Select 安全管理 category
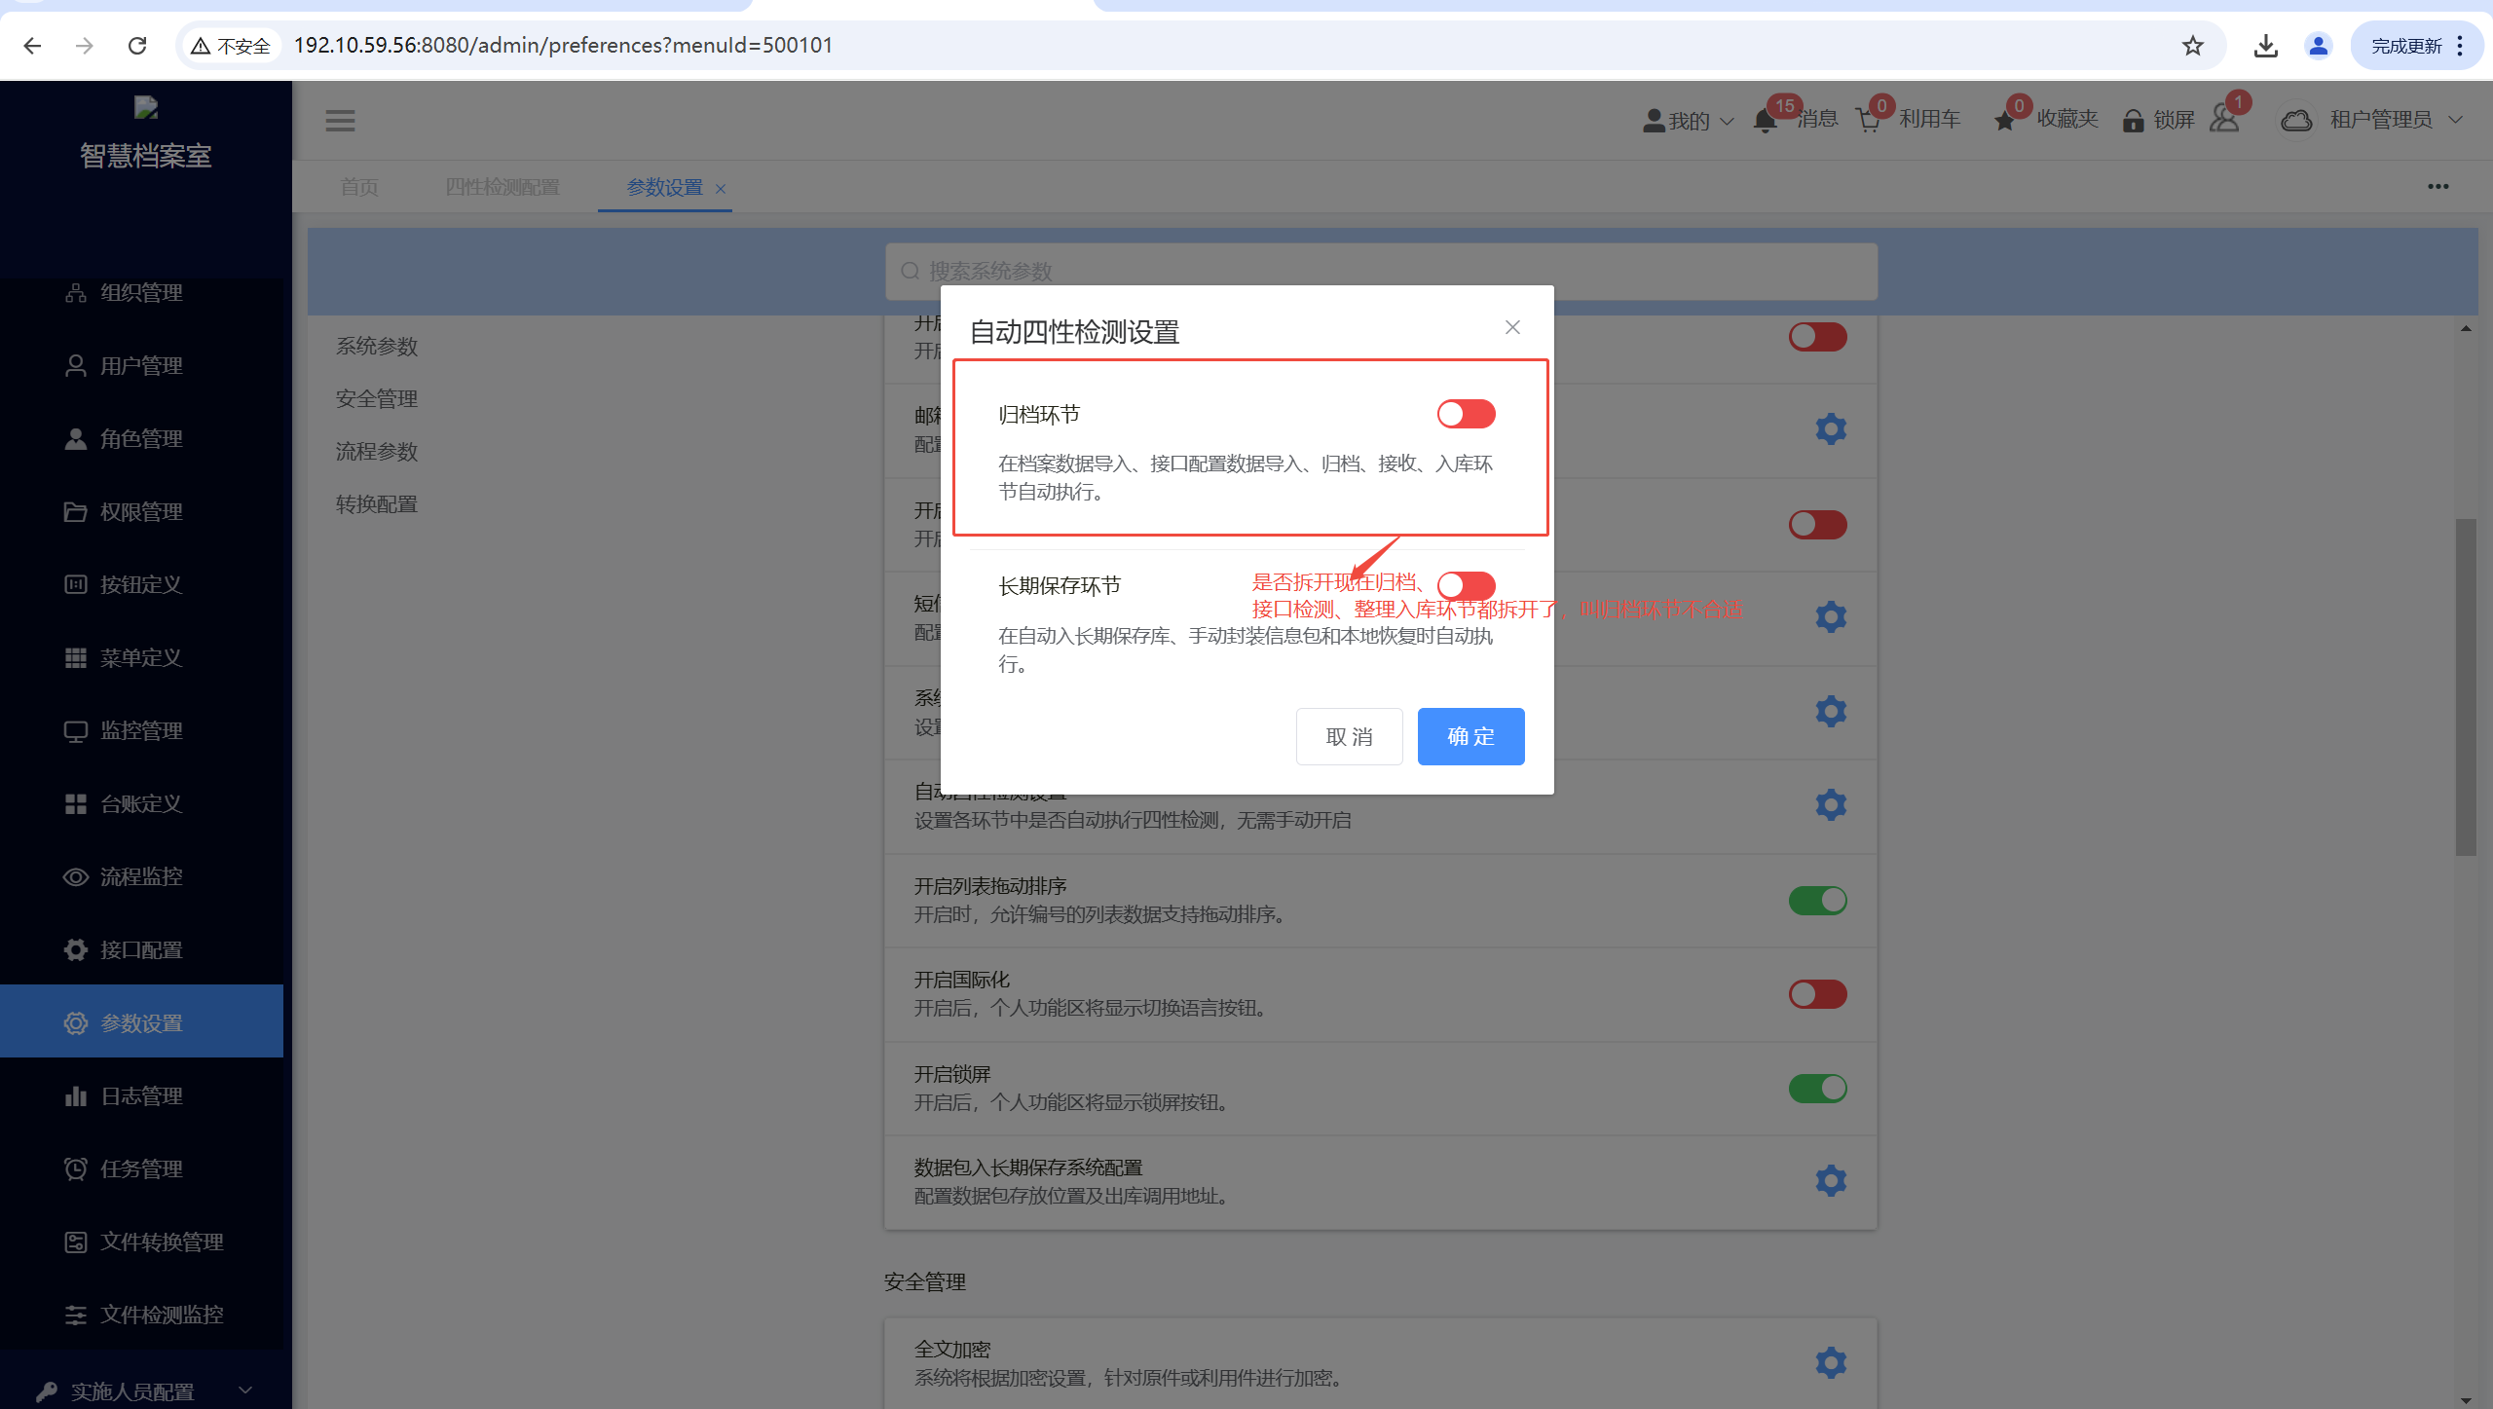Viewport: 2493px width, 1409px height. pyautogui.click(x=377, y=398)
